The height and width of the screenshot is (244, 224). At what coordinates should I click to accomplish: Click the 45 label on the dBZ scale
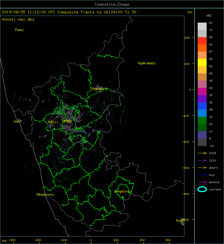(x=211, y=81)
